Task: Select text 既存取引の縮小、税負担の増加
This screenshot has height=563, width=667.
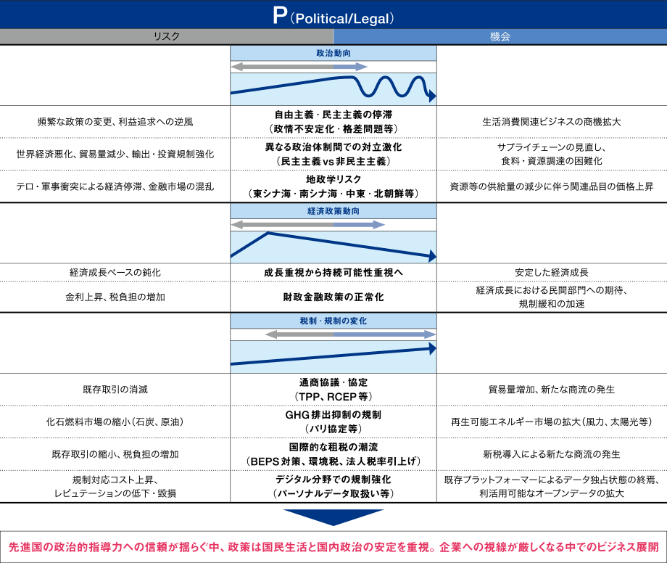Action: [115, 454]
